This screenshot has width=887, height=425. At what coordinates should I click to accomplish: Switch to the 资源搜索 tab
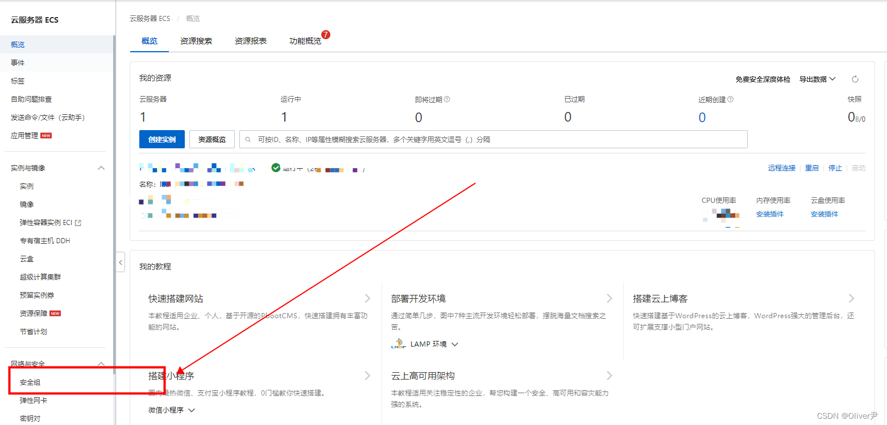196,41
